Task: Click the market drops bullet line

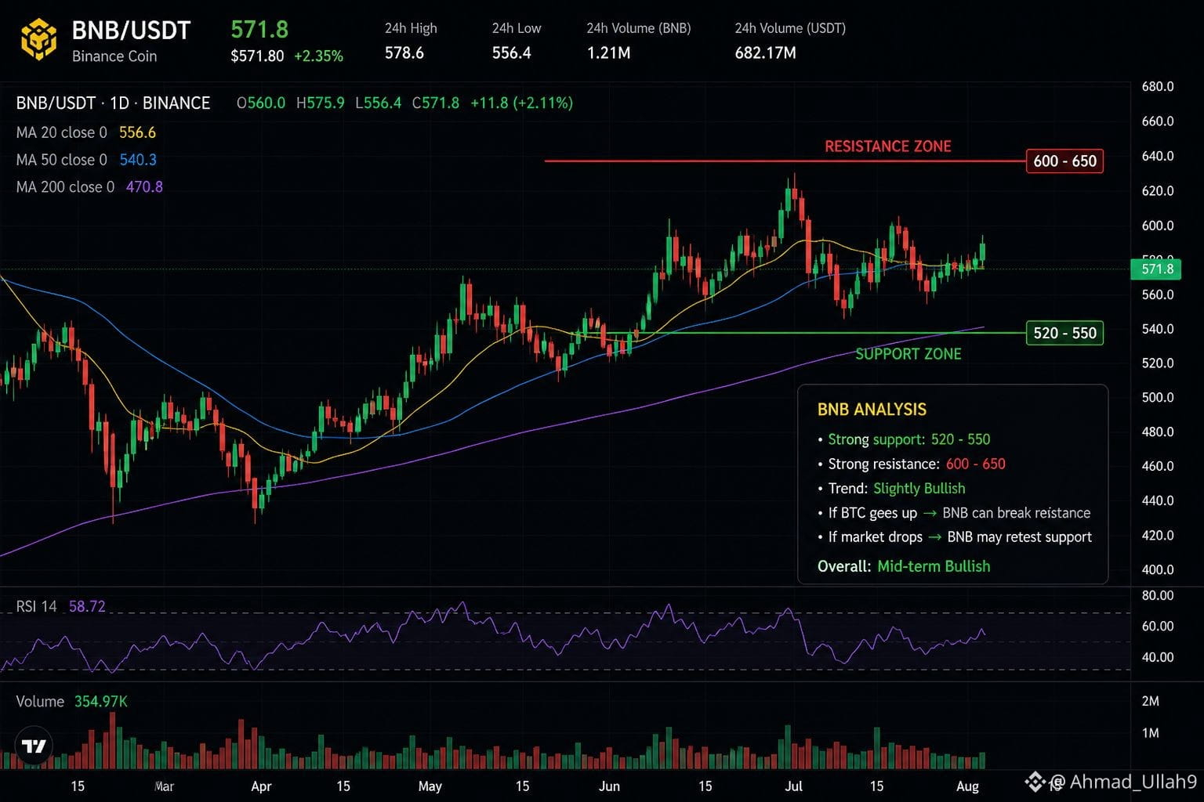Action: click(955, 537)
